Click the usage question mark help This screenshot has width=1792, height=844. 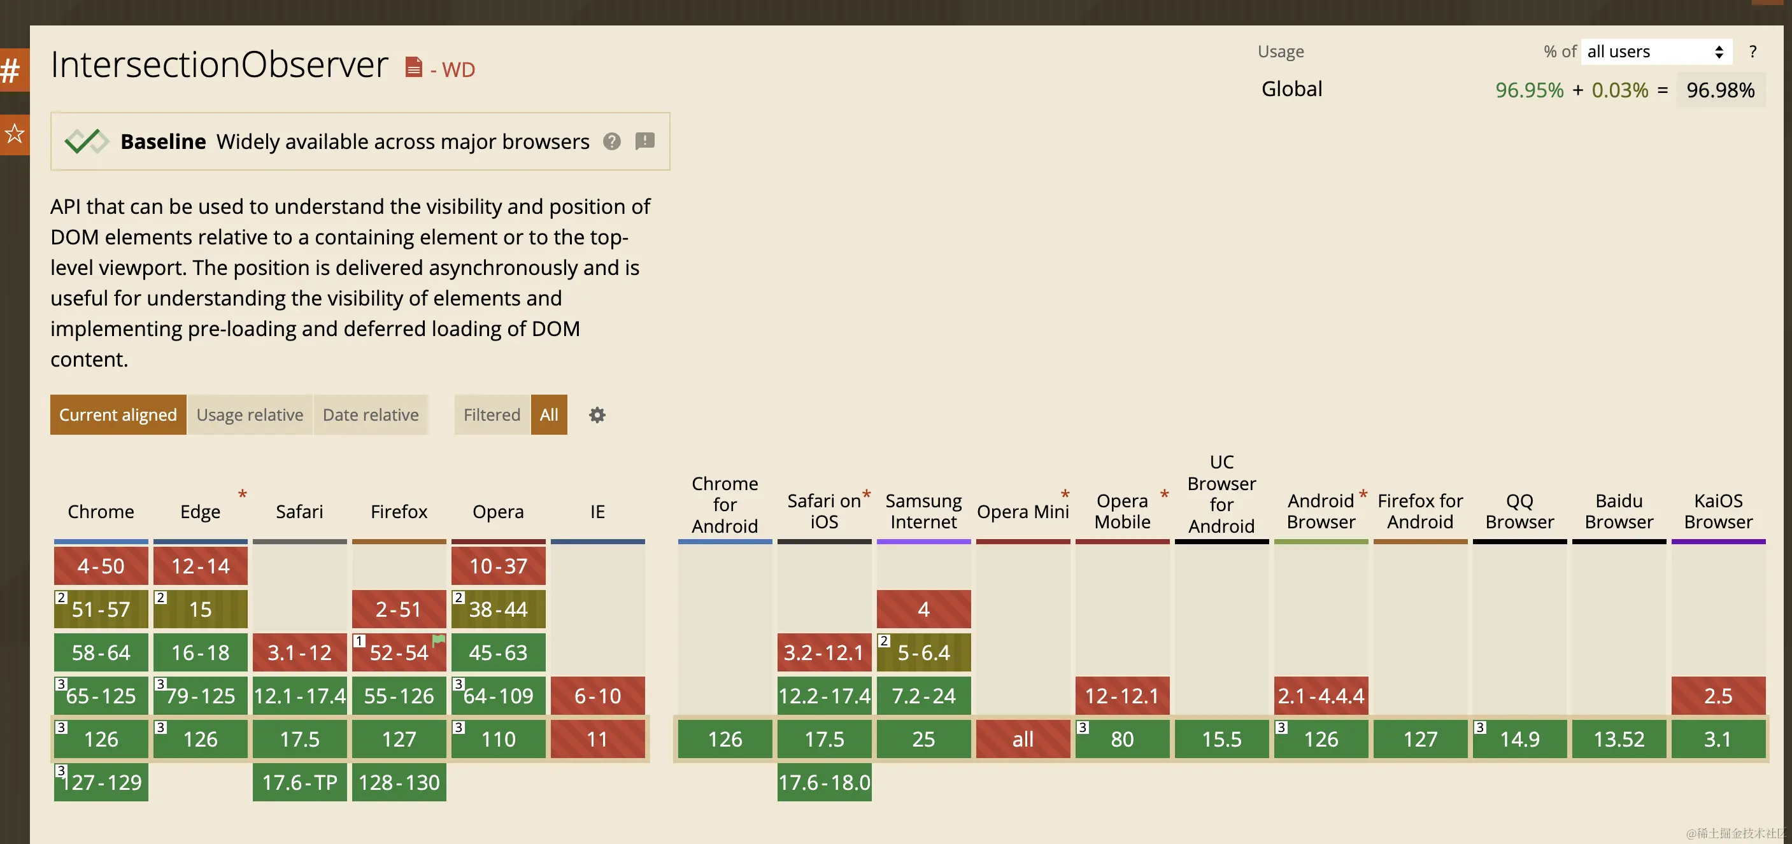[1753, 52]
